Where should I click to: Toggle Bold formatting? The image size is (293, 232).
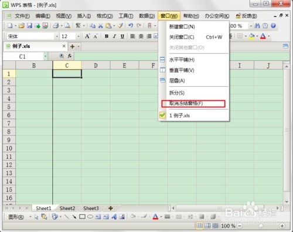coord(107,36)
